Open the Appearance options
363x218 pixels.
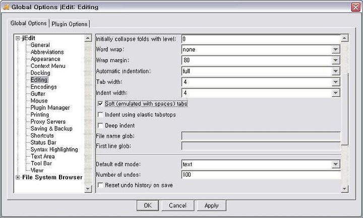[45, 59]
